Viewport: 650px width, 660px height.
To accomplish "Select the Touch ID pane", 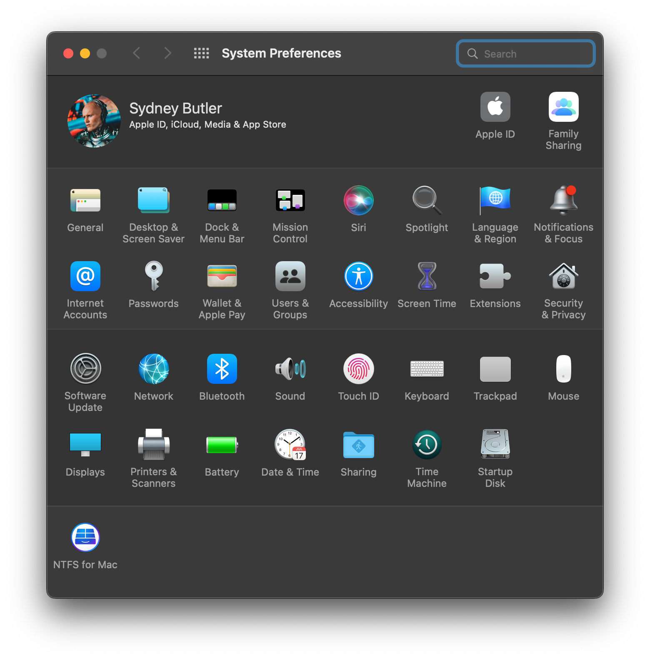I will tap(358, 369).
